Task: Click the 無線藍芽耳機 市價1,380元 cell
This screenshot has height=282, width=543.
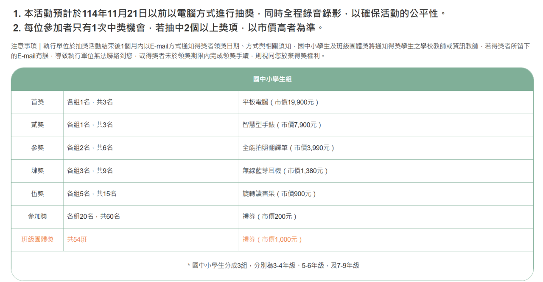Action: 285,171
